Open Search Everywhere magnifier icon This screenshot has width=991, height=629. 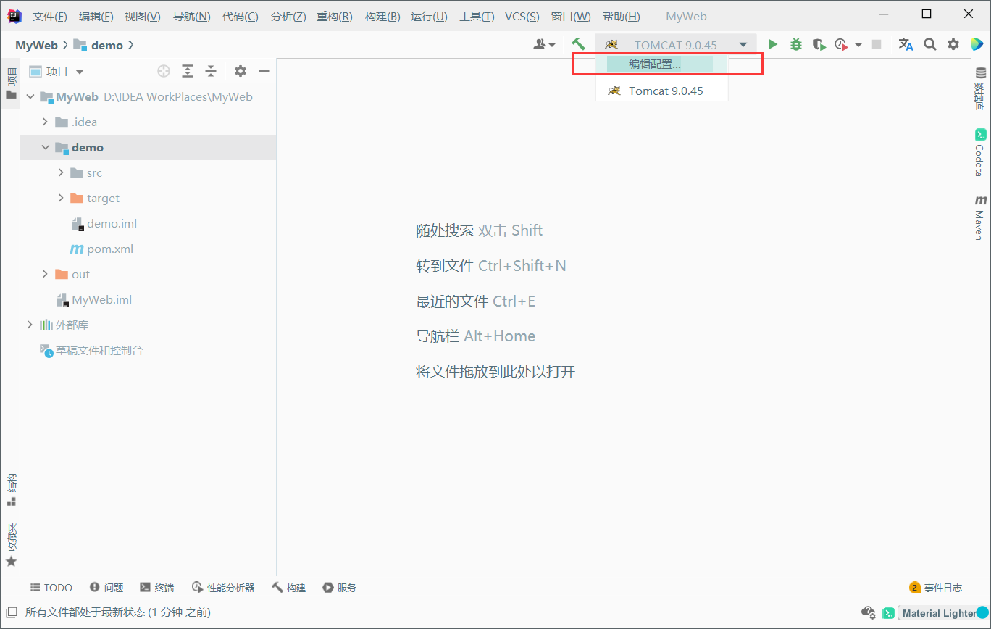click(930, 44)
